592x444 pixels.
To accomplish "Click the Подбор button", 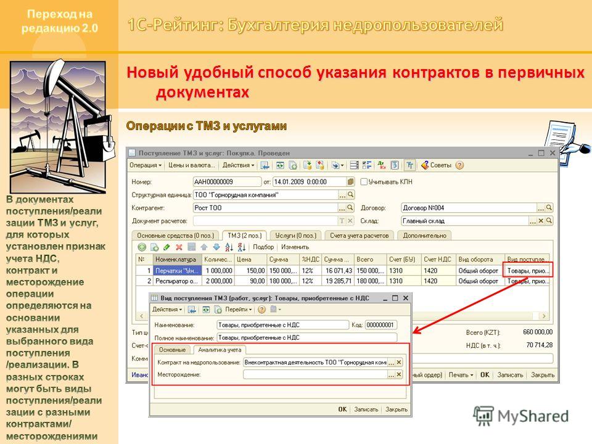I will click(x=263, y=247).
